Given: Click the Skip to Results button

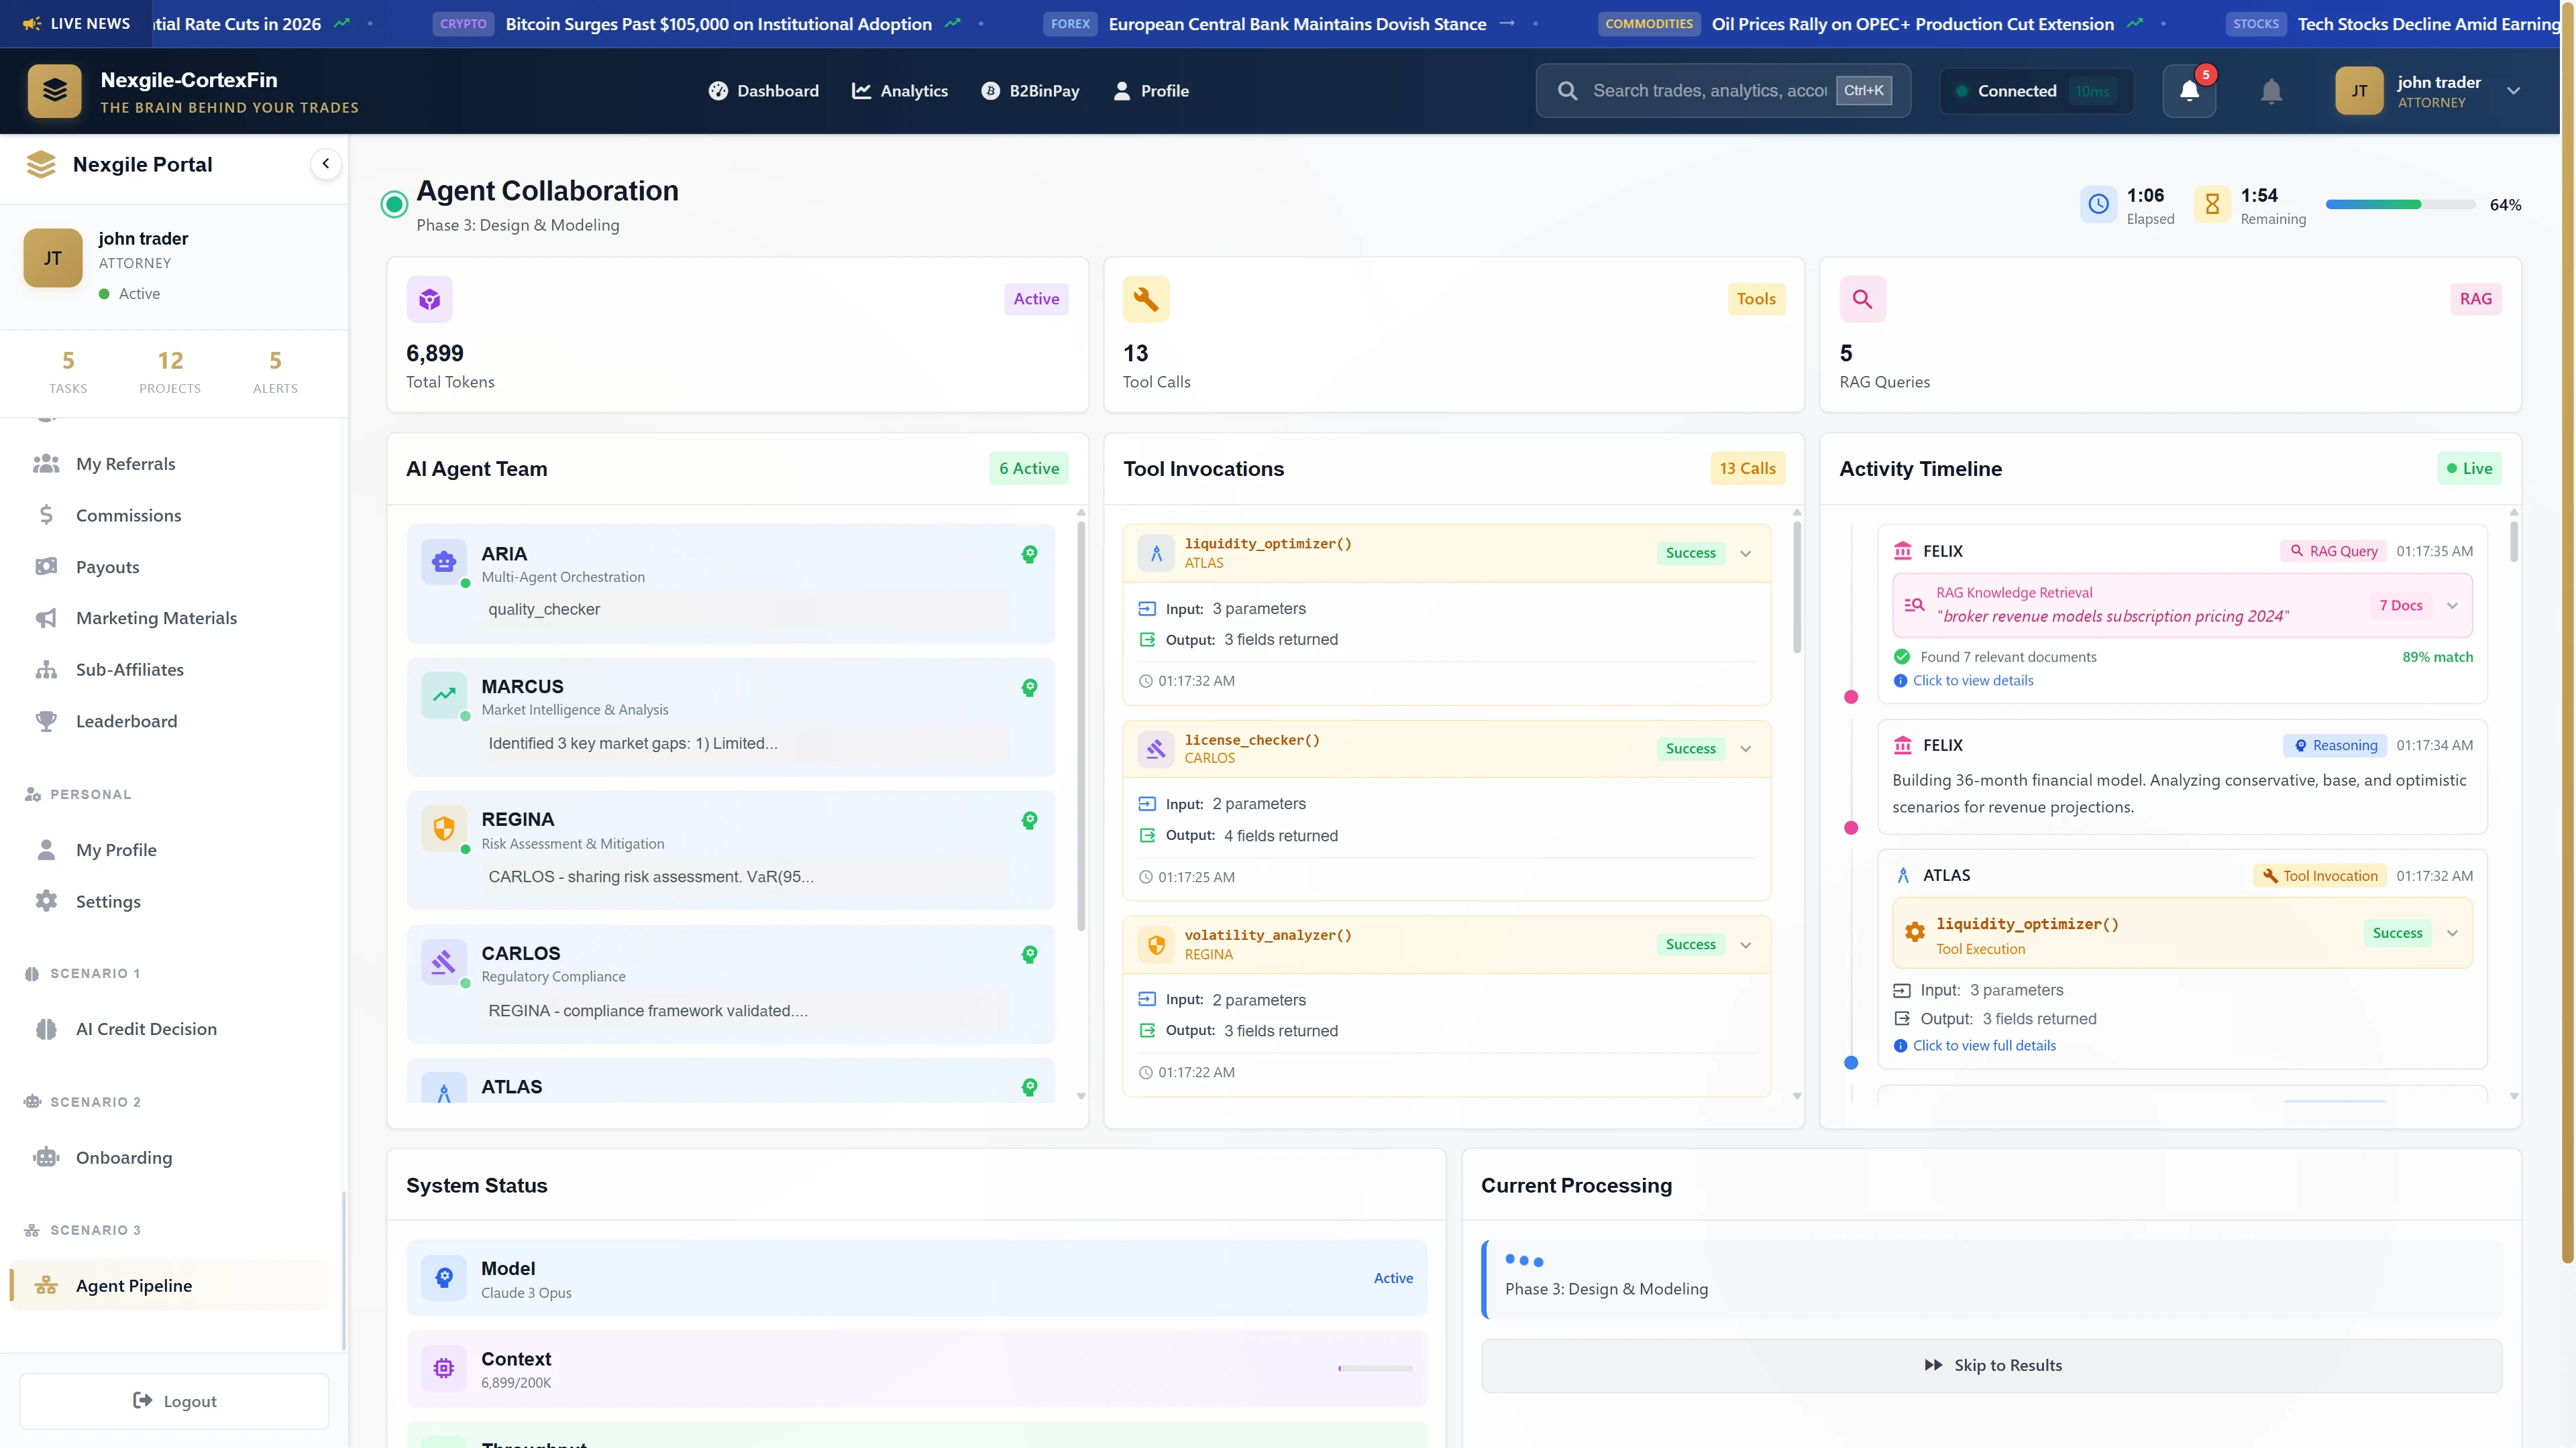Looking at the screenshot, I should click(x=1992, y=1364).
